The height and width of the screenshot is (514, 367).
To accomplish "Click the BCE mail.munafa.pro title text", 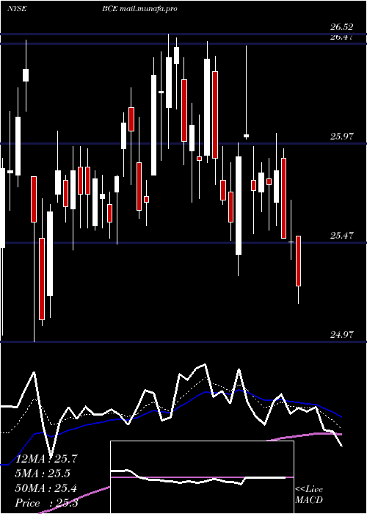I will pyautogui.click(x=139, y=9).
